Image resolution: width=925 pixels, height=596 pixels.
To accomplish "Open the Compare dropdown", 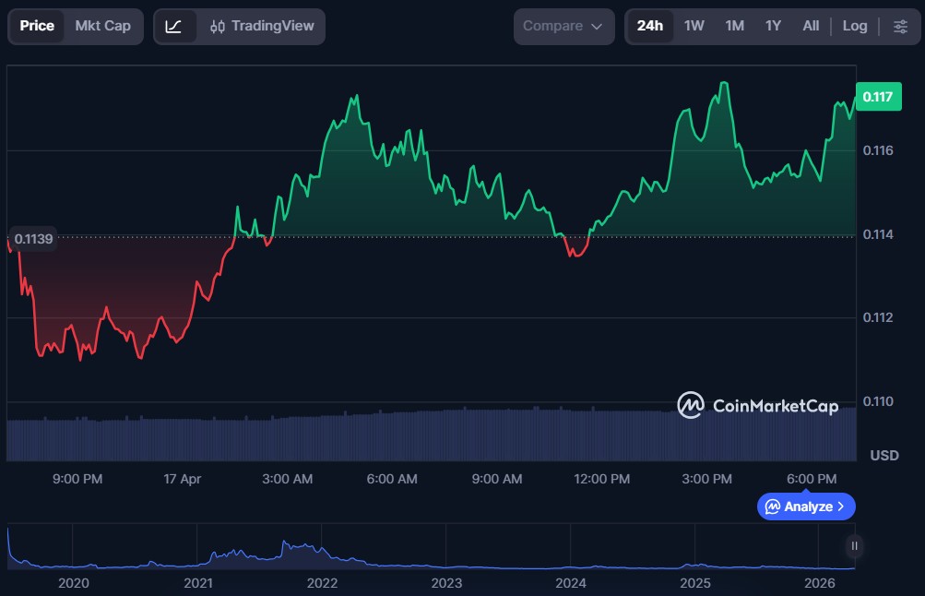I will click(x=563, y=26).
